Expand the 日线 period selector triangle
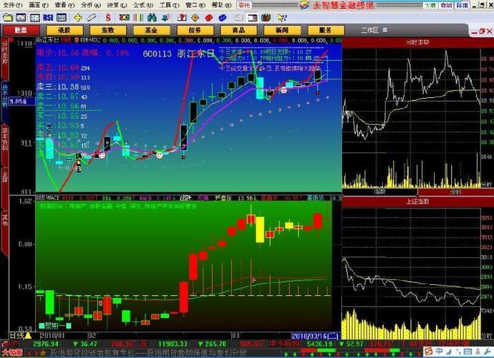The image size is (494, 358). pyautogui.click(x=28, y=335)
